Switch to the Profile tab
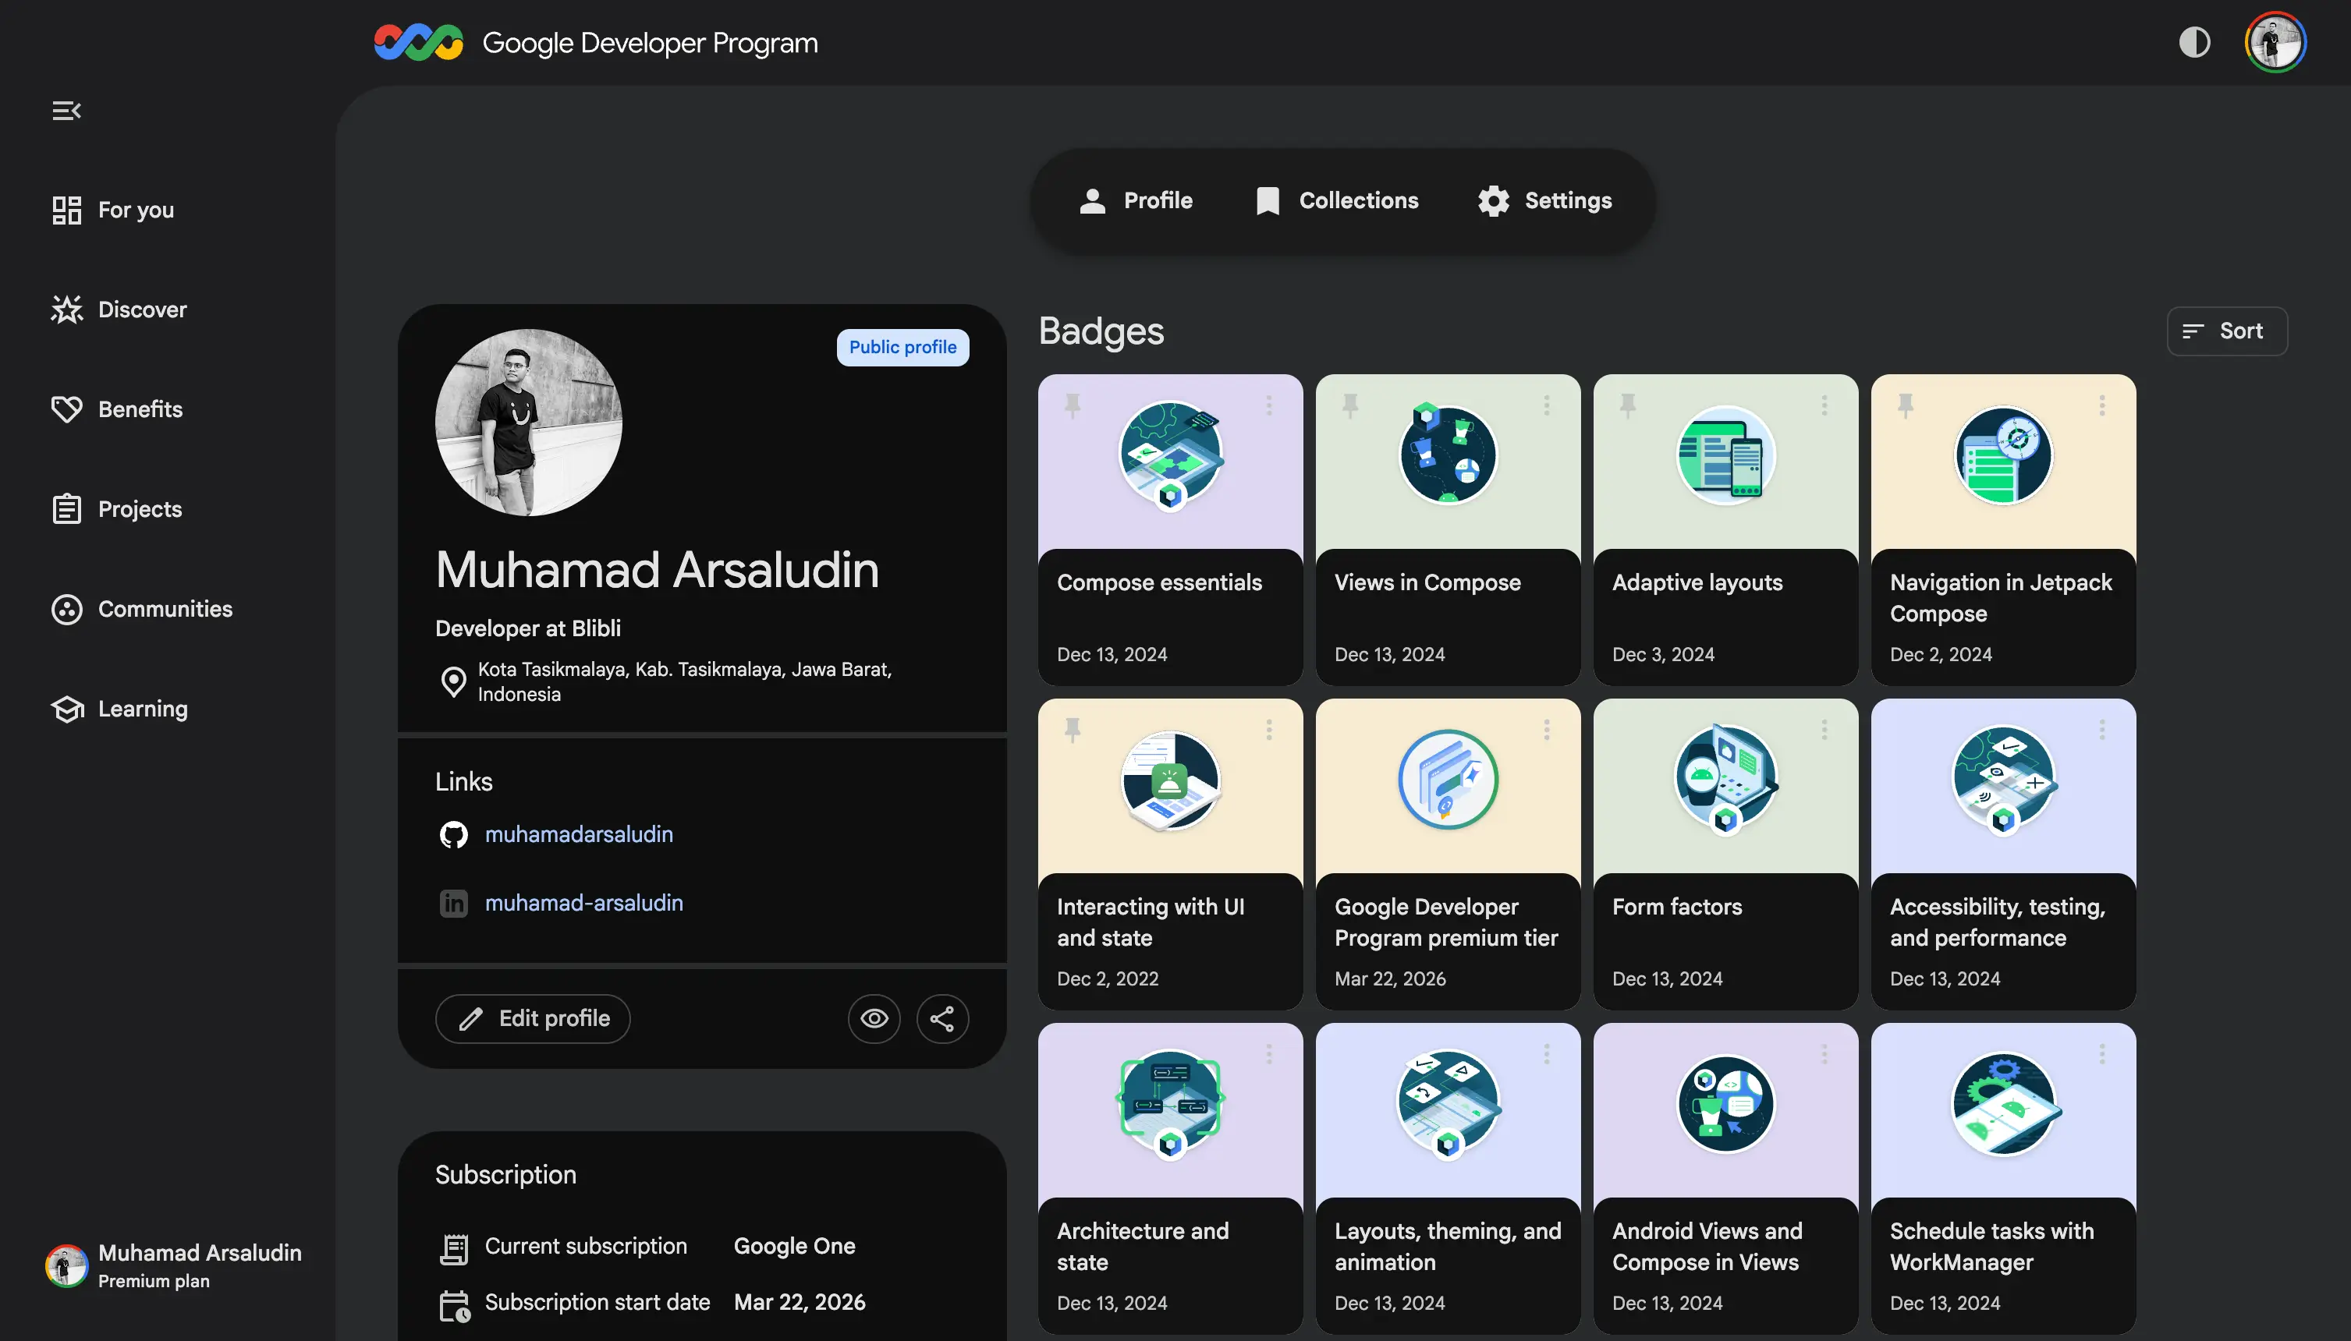 tap(1135, 200)
